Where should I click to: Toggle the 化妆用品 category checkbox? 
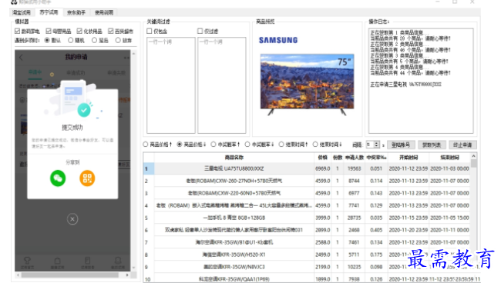click(79, 31)
